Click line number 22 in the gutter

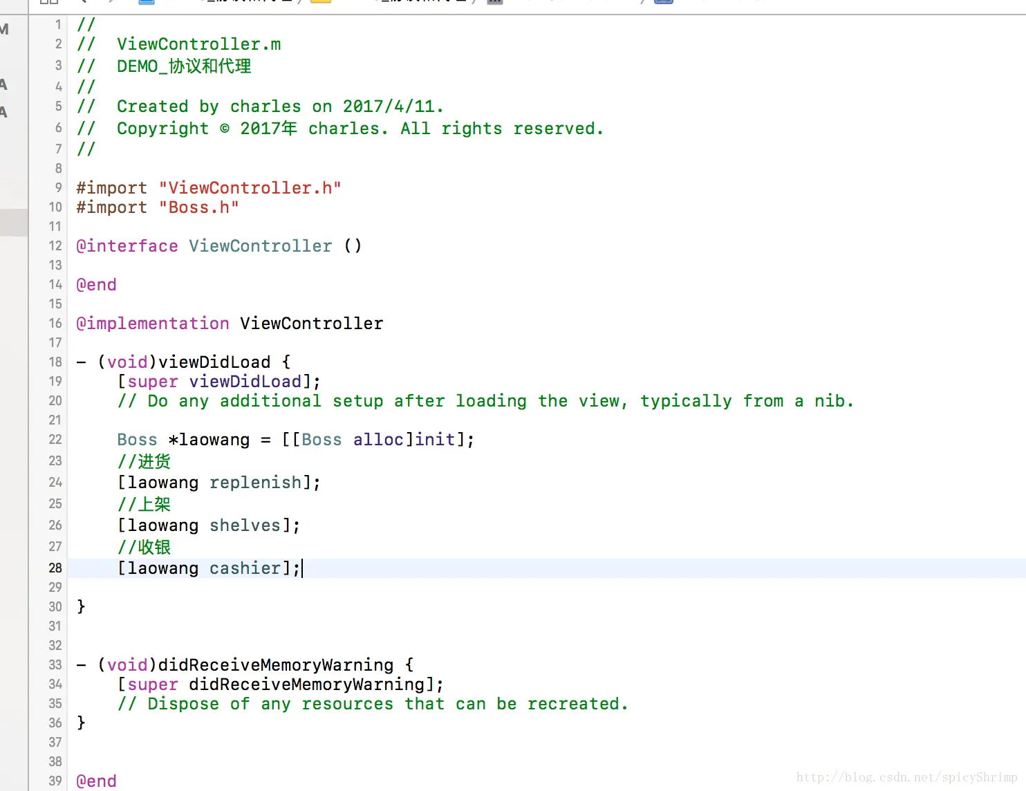pyautogui.click(x=55, y=440)
